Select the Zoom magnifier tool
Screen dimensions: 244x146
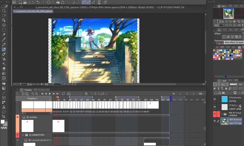click(x=4, y=11)
